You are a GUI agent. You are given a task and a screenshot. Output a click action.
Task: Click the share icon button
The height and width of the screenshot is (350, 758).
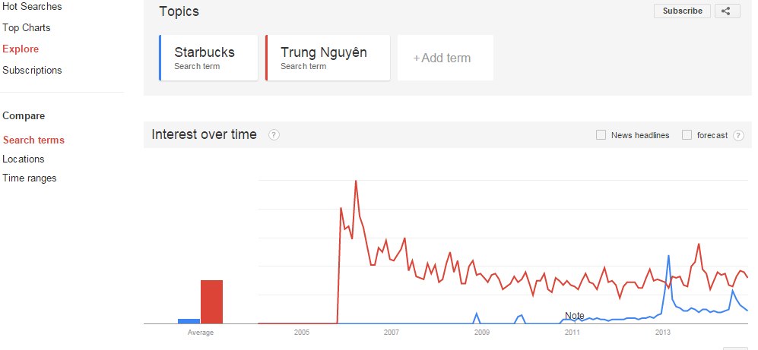coord(727,11)
